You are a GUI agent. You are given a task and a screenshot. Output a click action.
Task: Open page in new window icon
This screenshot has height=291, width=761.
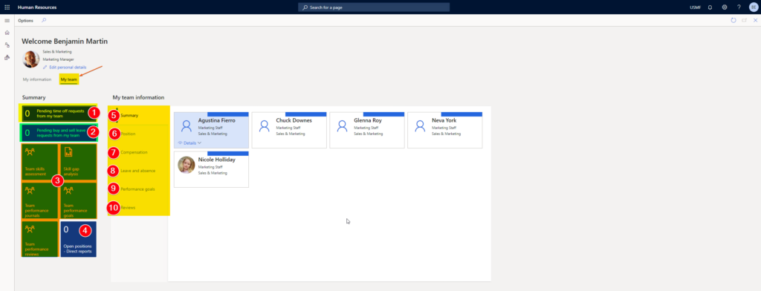[x=744, y=20]
